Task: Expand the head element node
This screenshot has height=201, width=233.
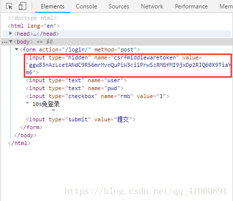Action: click(x=10, y=33)
